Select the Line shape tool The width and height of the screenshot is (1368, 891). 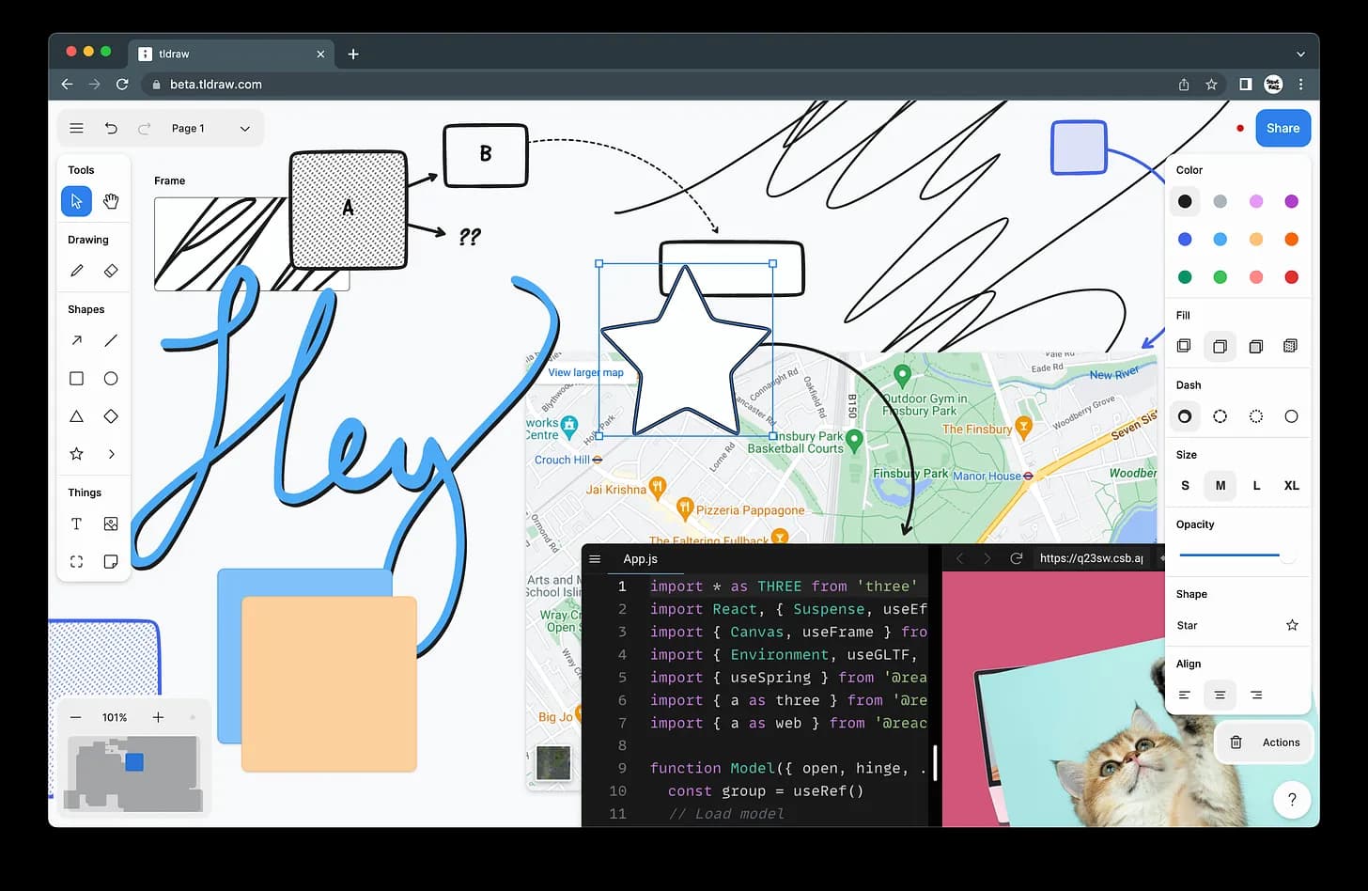pyautogui.click(x=111, y=340)
